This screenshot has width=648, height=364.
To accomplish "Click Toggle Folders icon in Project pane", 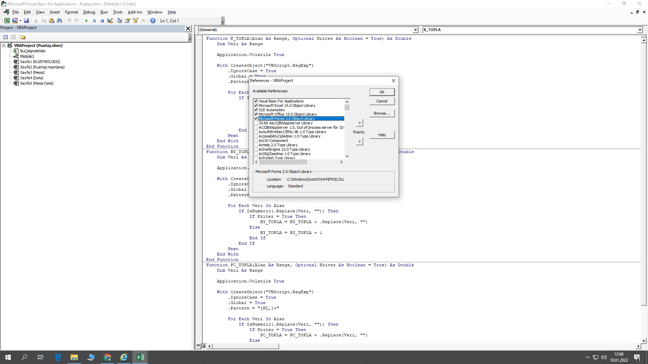I will coord(23,37).
